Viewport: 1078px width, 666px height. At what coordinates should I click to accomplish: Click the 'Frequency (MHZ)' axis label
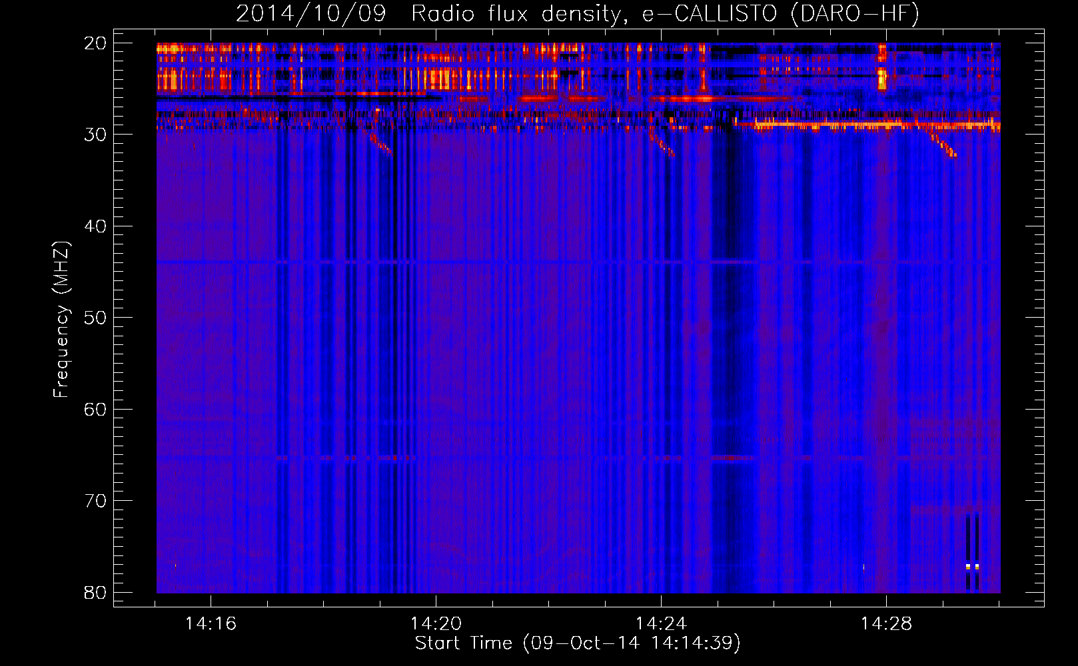click(x=61, y=320)
